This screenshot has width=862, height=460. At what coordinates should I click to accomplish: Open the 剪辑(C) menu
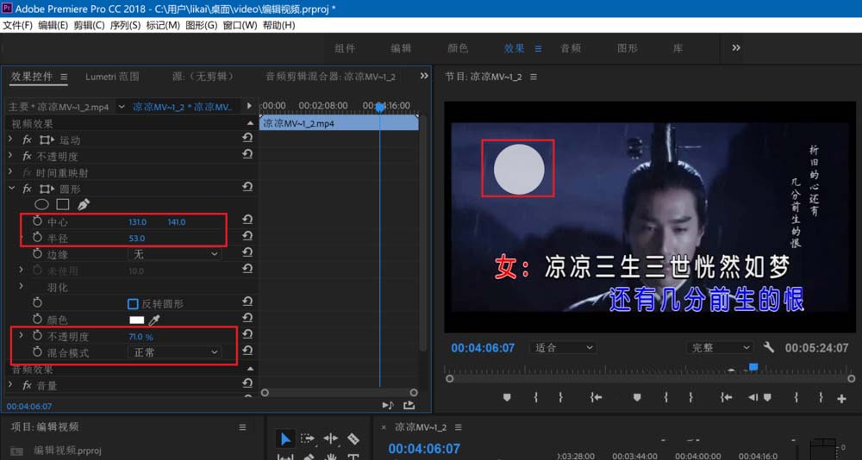click(89, 25)
